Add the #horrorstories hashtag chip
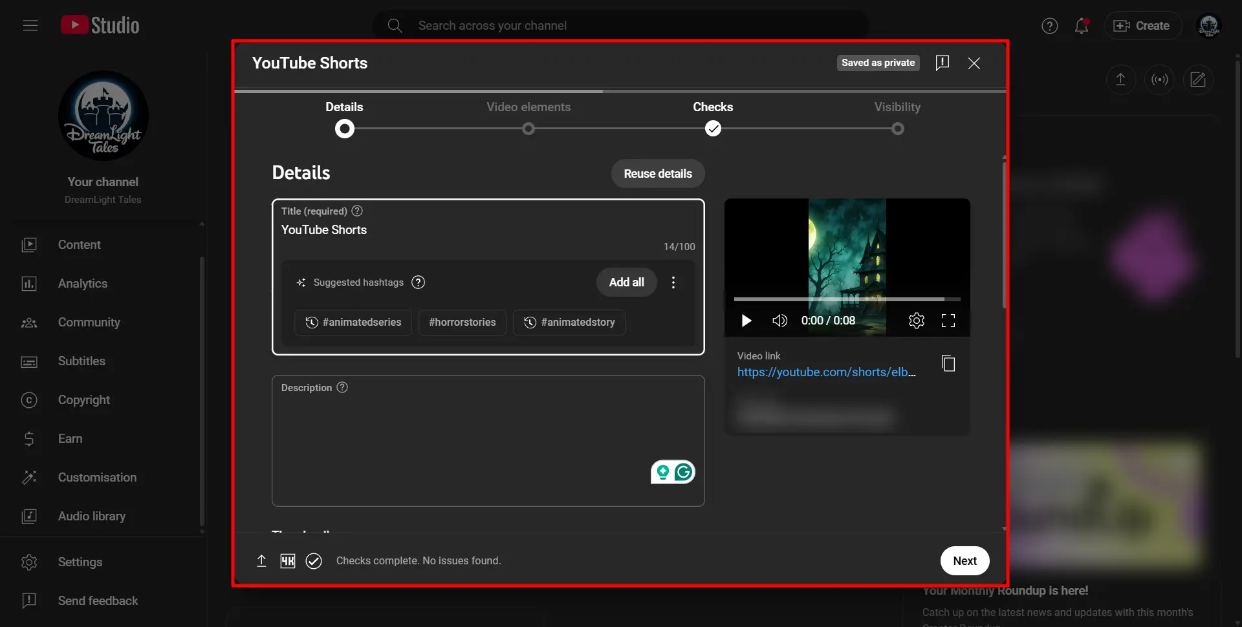This screenshot has height=627, width=1242. coord(462,322)
